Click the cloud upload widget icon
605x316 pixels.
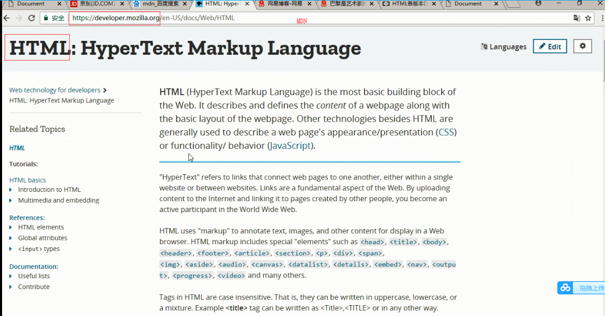(566, 288)
